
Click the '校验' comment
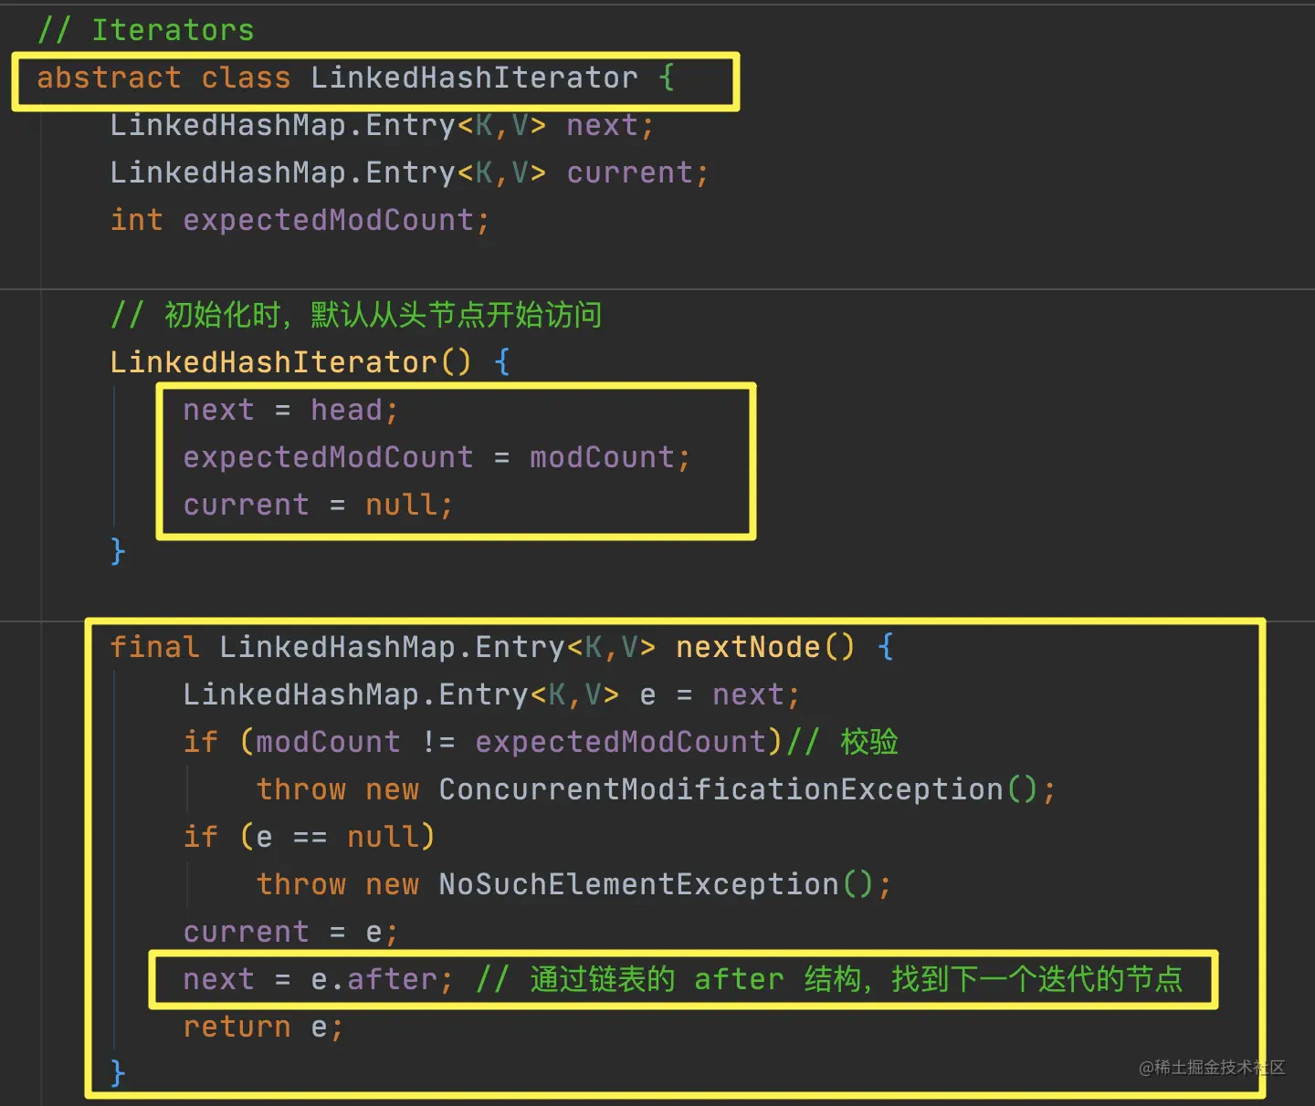[869, 742]
